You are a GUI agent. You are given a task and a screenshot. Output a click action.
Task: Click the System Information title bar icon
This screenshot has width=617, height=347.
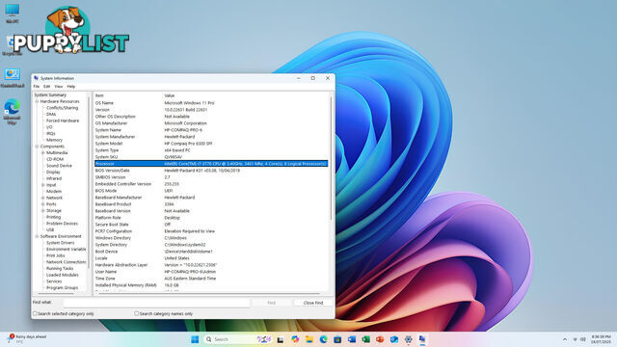click(37, 78)
